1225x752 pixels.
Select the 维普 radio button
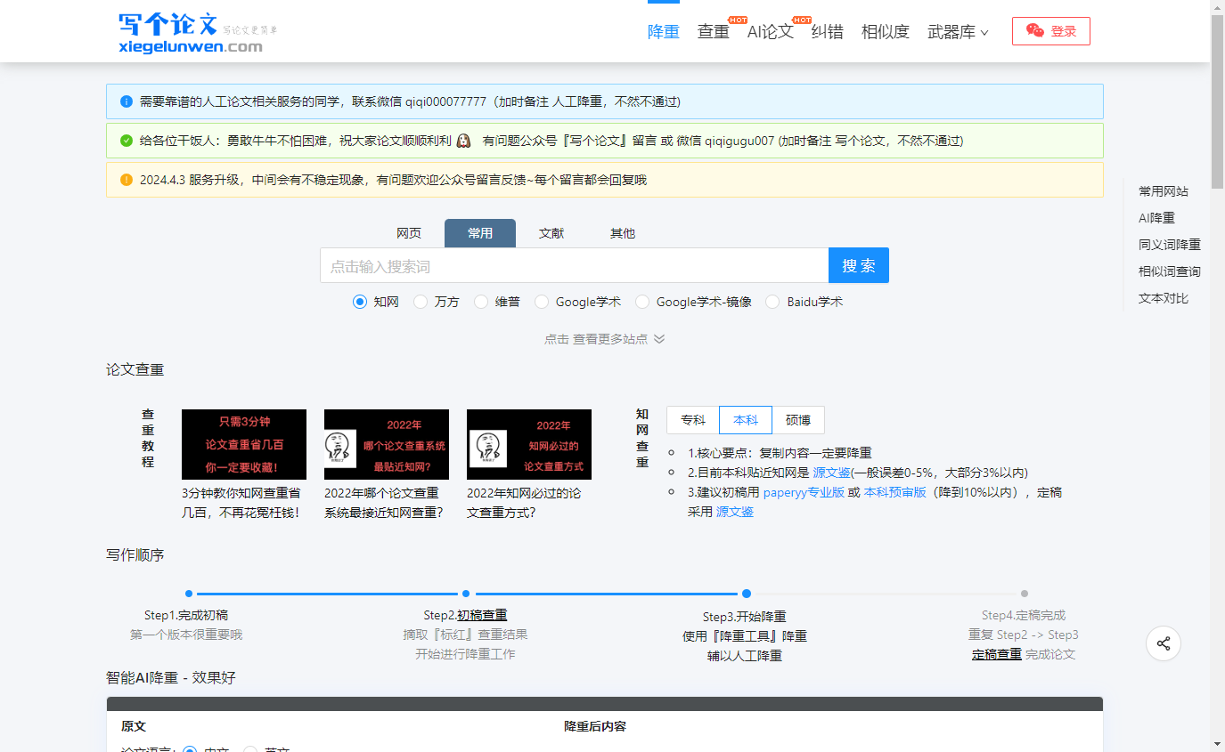481,302
